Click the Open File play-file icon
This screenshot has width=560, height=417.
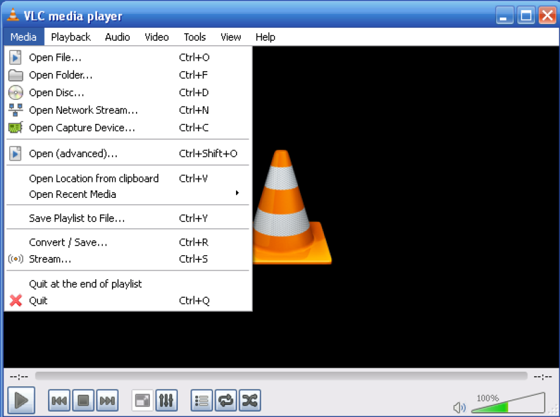(15, 57)
